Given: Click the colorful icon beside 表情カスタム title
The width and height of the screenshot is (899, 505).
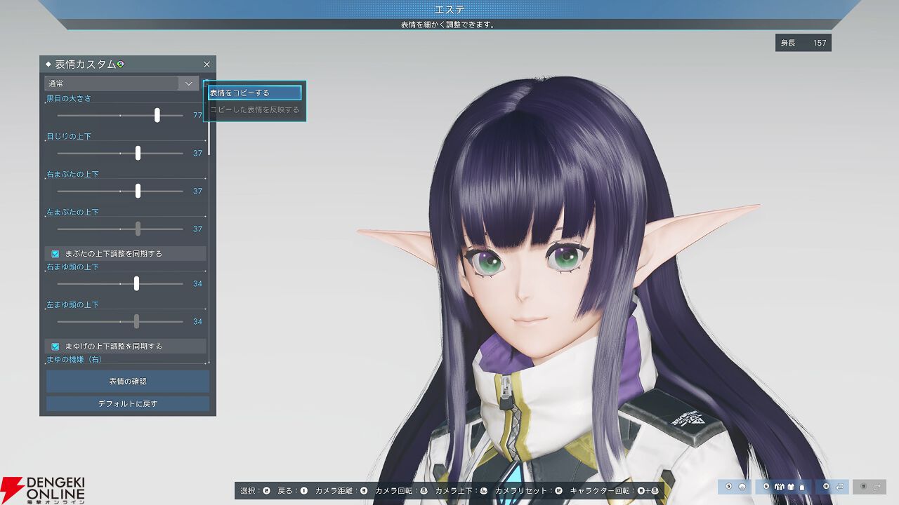Looking at the screenshot, I should tap(121, 65).
